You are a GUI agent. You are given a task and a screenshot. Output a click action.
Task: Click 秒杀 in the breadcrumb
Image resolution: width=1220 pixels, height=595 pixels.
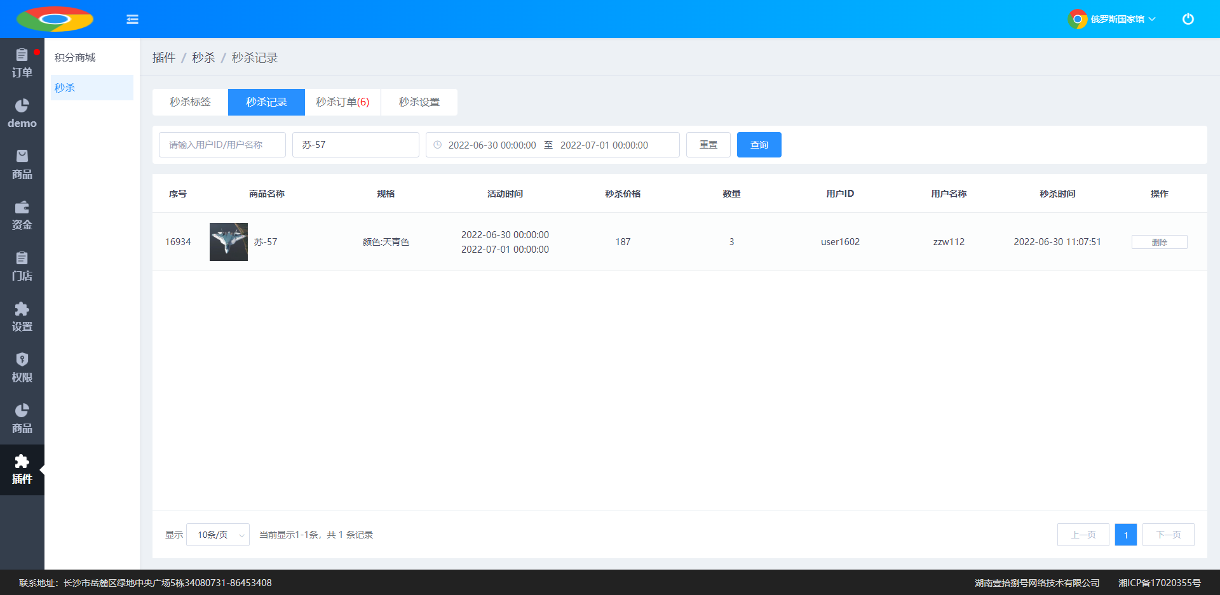pyautogui.click(x=203, y=58)
